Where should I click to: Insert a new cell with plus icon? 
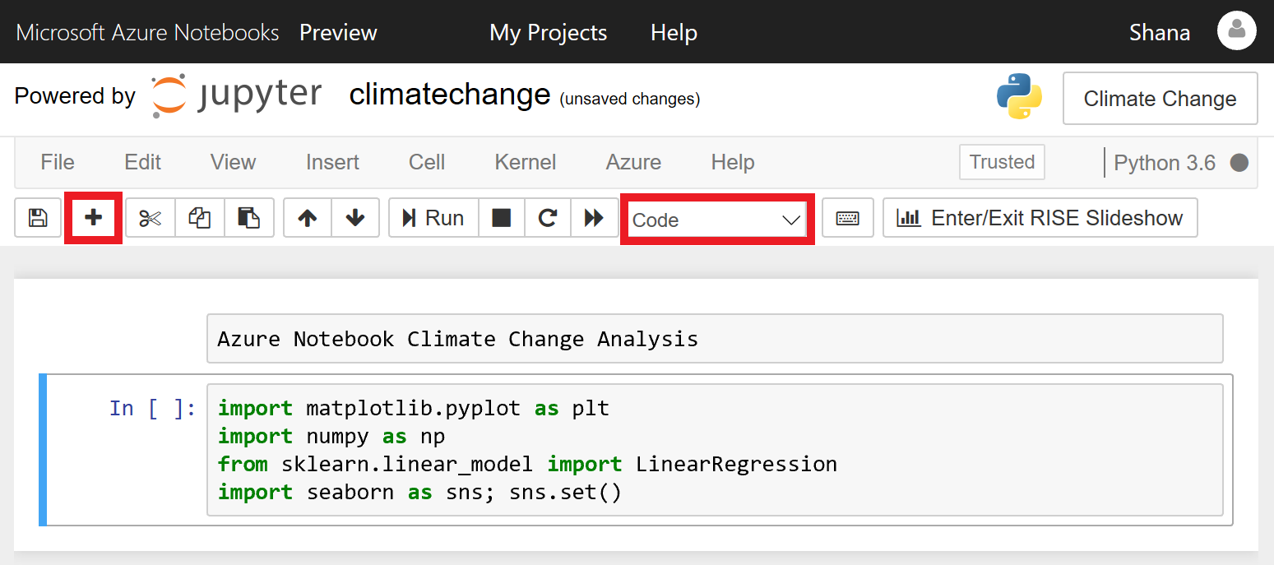click(x=94, y=218)
